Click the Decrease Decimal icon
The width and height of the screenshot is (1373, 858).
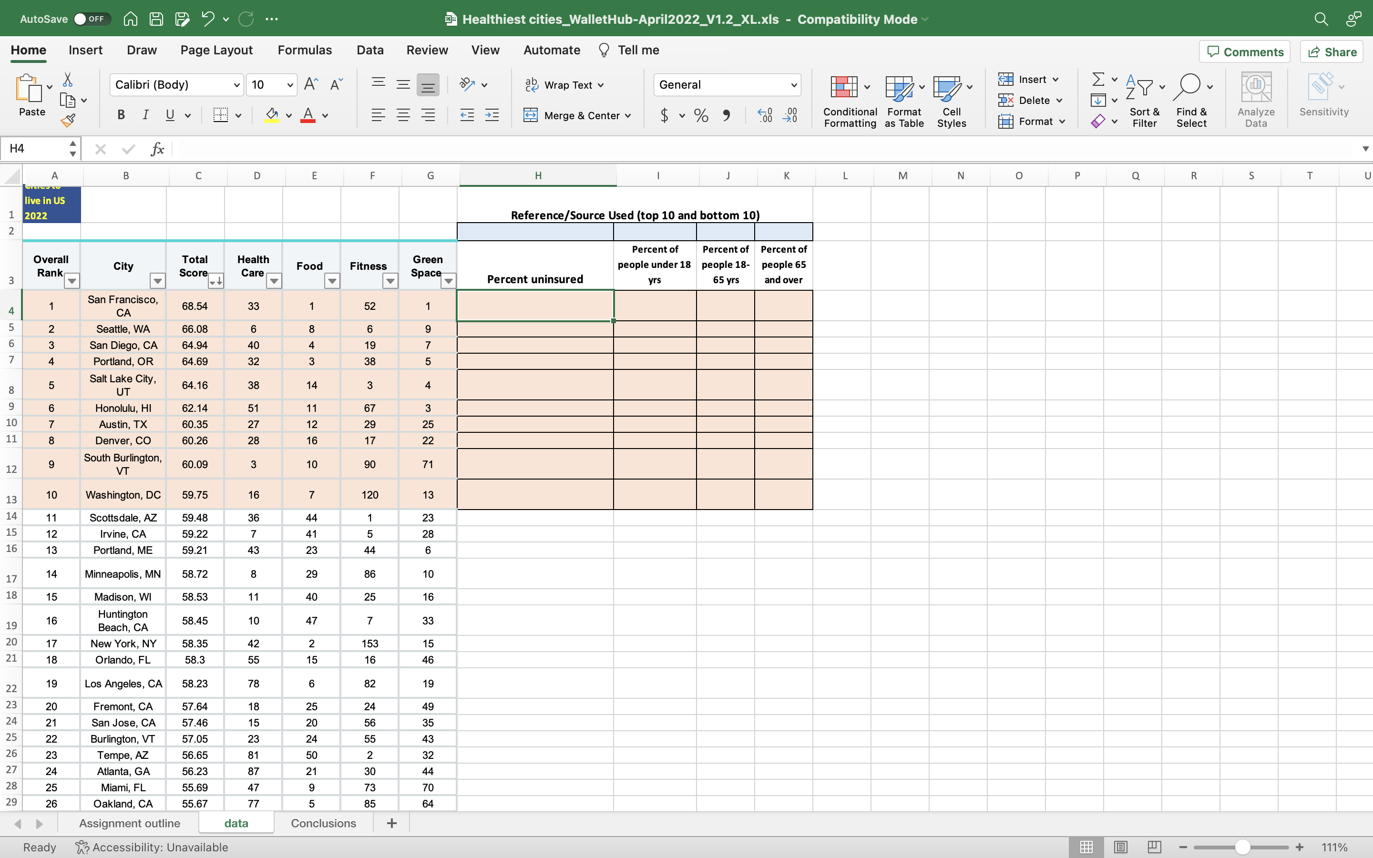790,115
